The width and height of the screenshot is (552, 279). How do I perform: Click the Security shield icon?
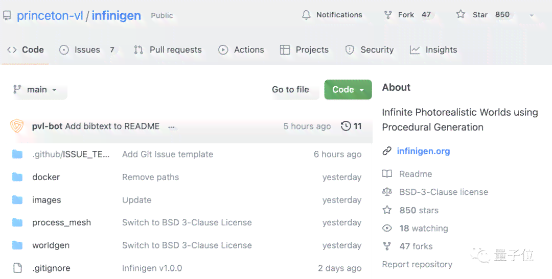(350, 50)
